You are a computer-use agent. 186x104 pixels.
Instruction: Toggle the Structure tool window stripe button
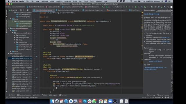click(7, 64)
